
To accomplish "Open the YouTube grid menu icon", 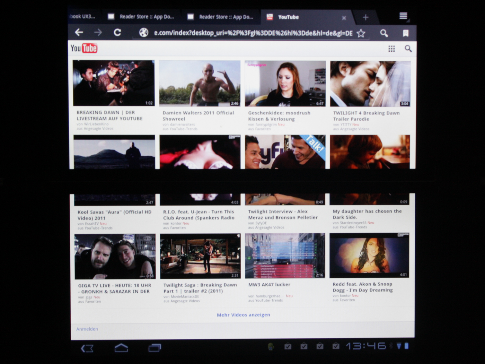I will pos(391,49).
